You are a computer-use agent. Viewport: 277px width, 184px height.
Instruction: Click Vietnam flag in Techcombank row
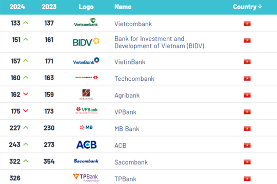tap(247, 78)
